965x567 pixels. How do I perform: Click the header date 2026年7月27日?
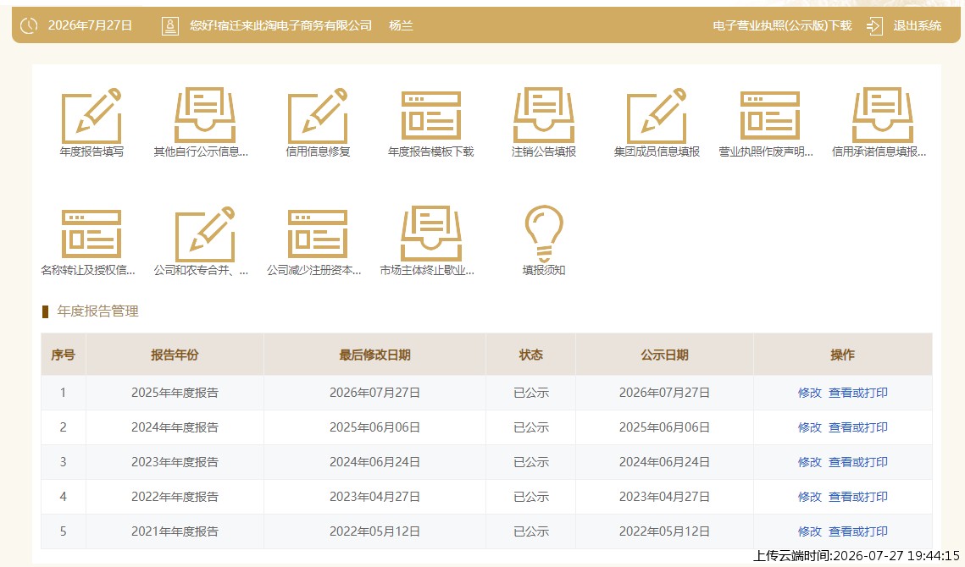(x=90, y=26)
